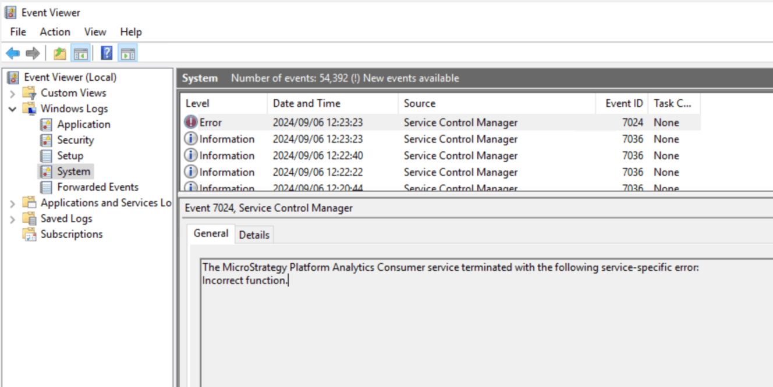Select the Security log tree item
The image size is (773, 387).
coord(75,140)
